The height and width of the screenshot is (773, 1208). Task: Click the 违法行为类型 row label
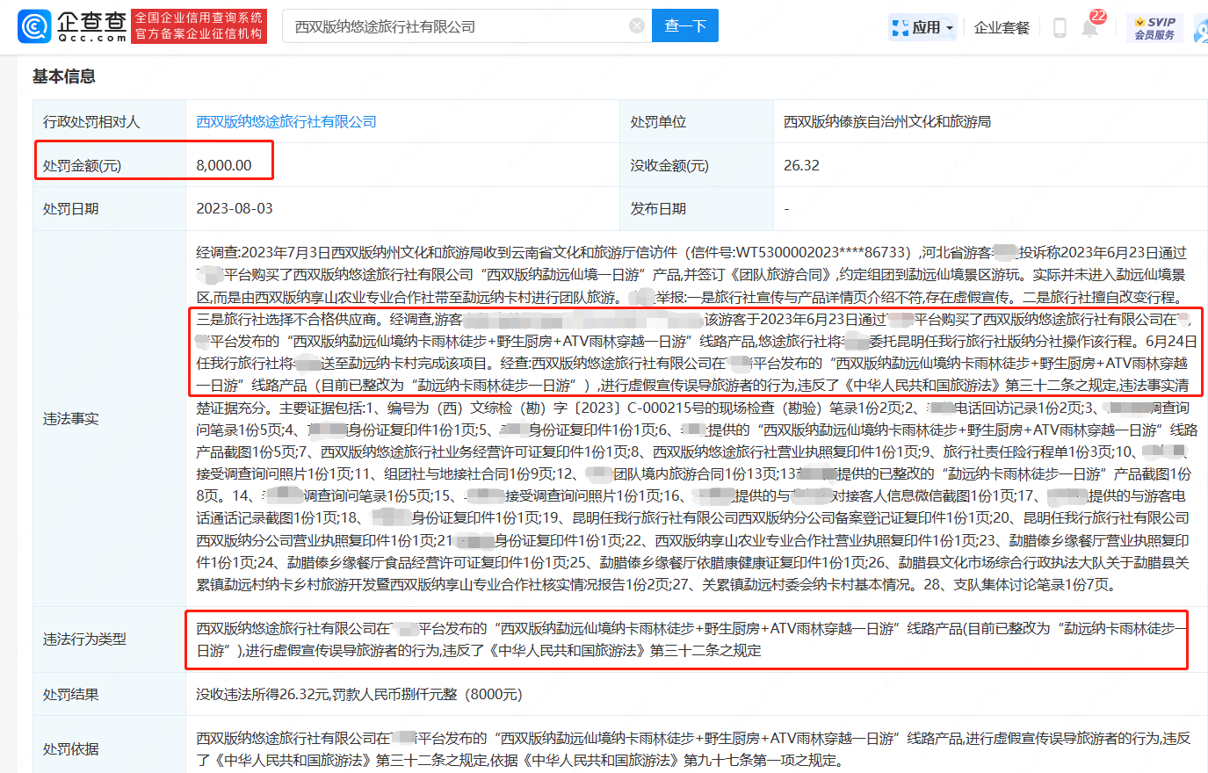(85, 639)
